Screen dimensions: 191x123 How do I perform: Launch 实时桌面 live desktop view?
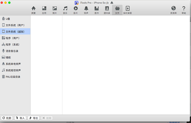pyautogui.click(x=127, y=10)
